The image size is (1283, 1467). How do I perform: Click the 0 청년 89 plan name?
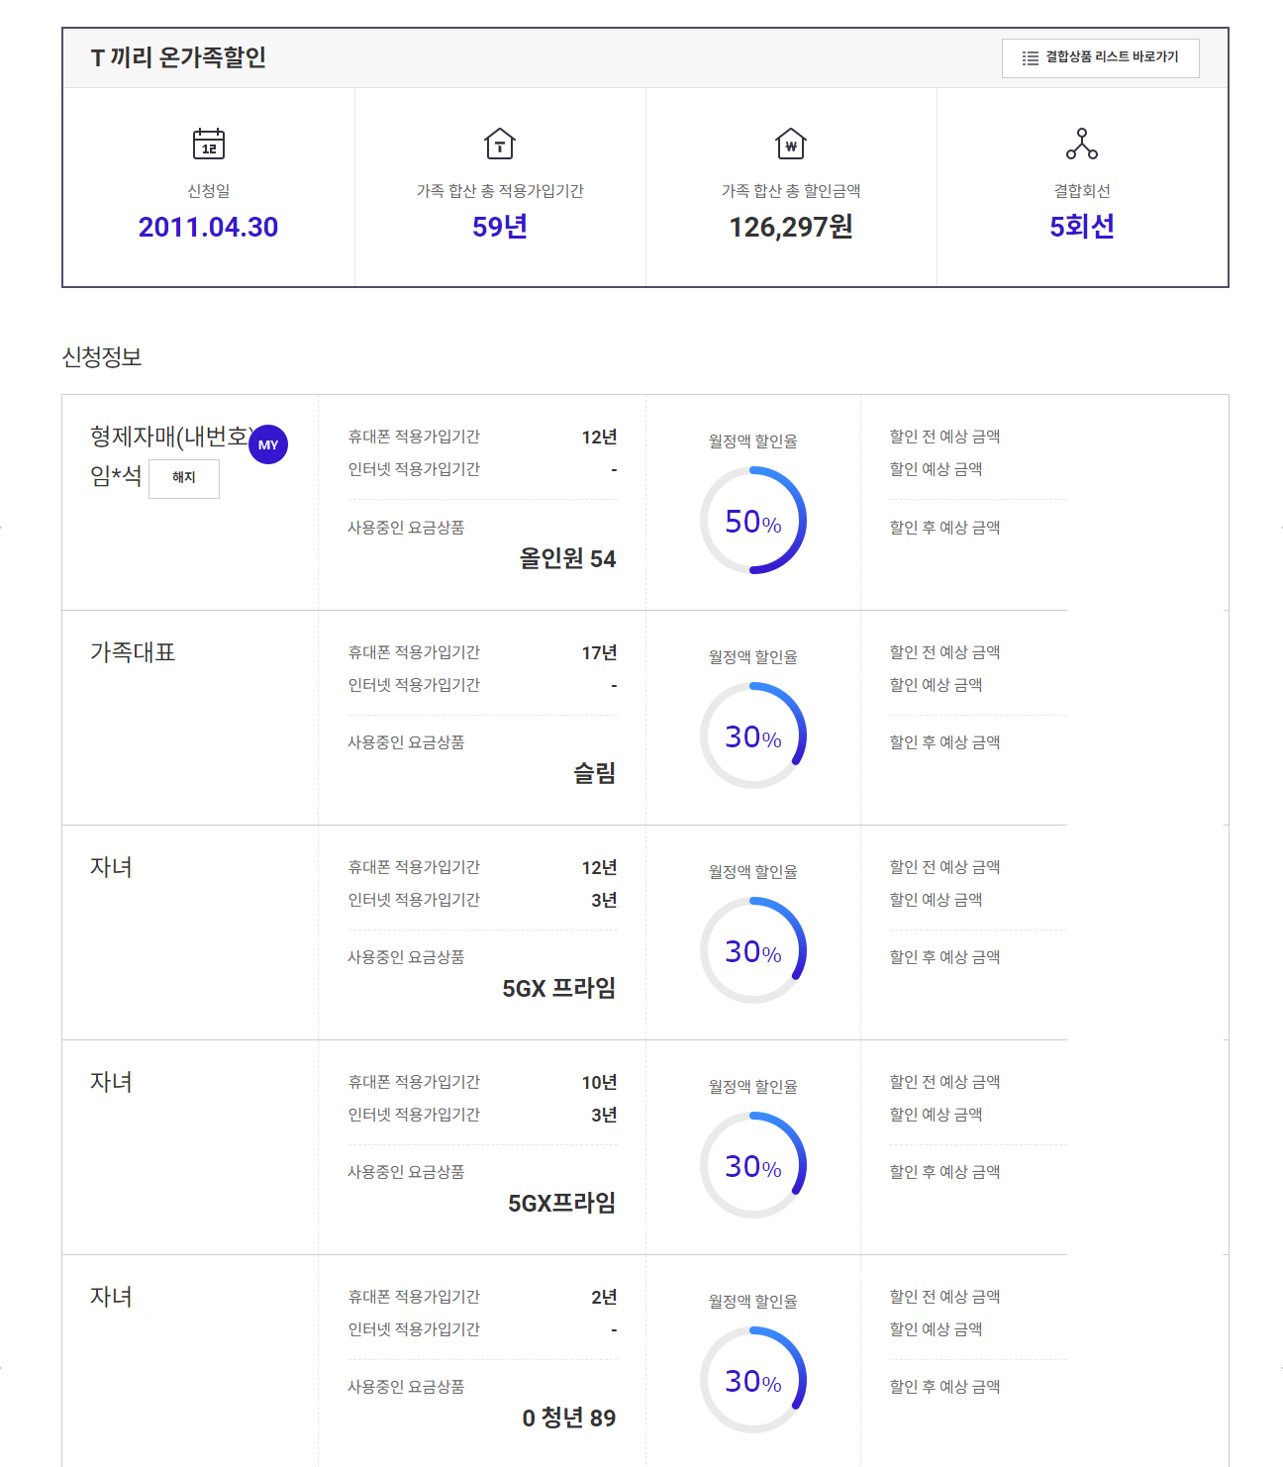click(x=569, y=1418)
